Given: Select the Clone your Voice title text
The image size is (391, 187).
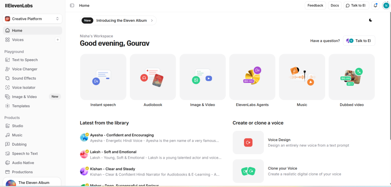Looking at the screenshot, I should [283, 168].
